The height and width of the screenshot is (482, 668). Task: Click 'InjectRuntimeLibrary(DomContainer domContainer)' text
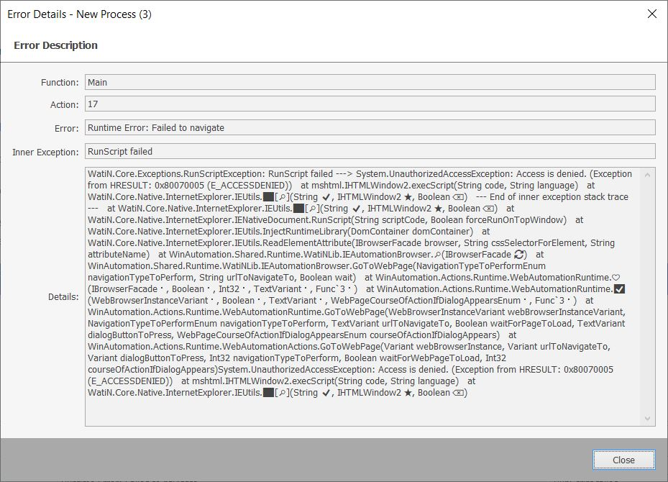tap(367, 232)
